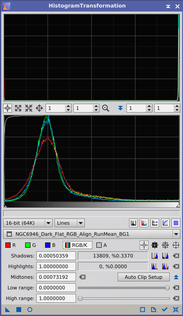Click the auto clip shadows icon

coord(155,256)
